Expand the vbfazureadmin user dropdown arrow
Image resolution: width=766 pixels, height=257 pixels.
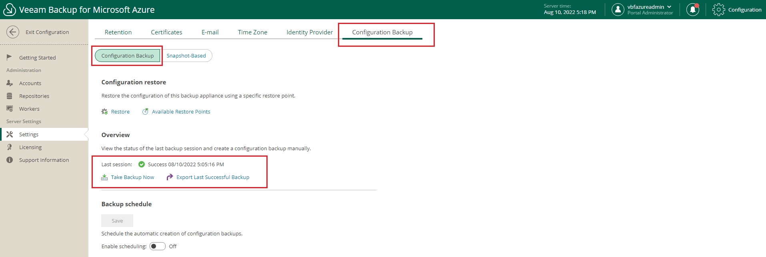(x=669, y=7)
